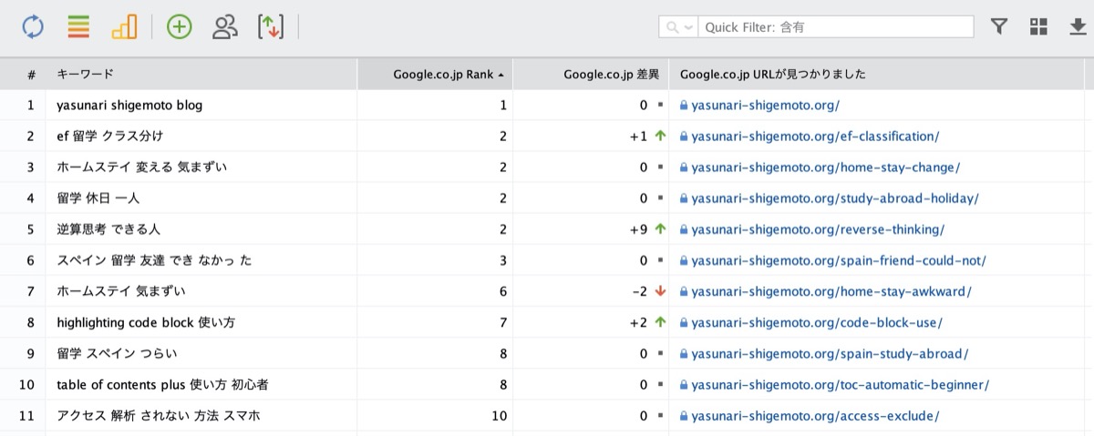Open the grid columns layout icon
Screen dimensions: 1094x436
(x=1038, y=26)
